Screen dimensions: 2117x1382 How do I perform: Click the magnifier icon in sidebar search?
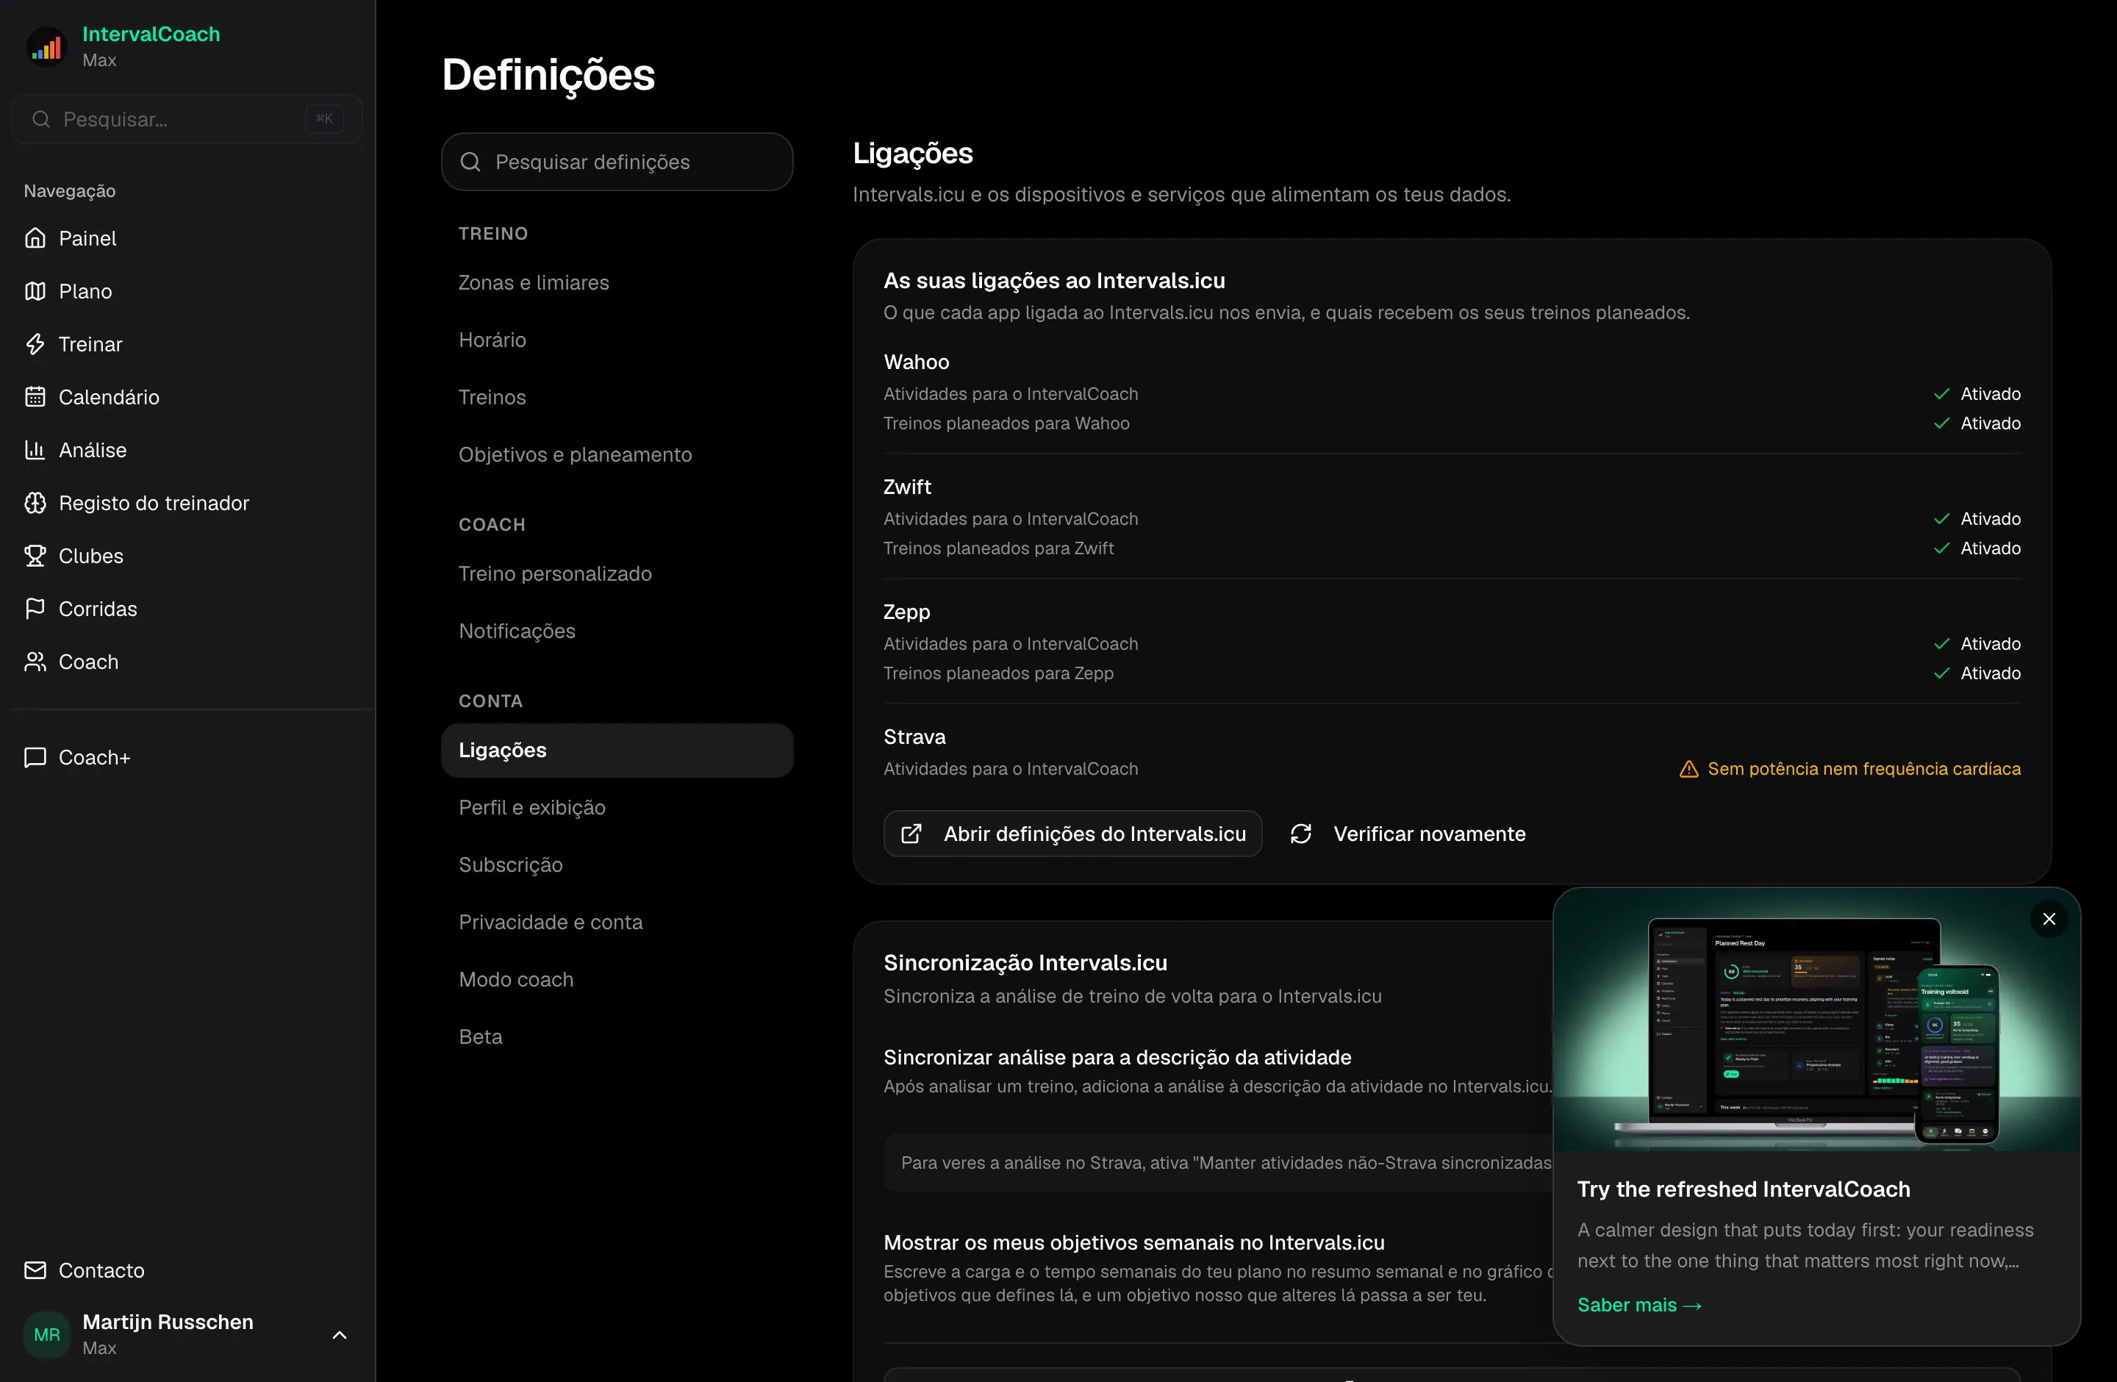41,119
